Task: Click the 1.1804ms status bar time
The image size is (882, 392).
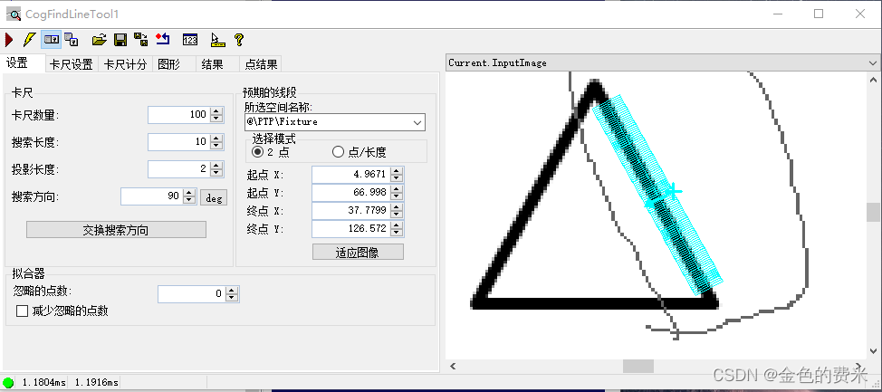Action: (x=43, y=382)
